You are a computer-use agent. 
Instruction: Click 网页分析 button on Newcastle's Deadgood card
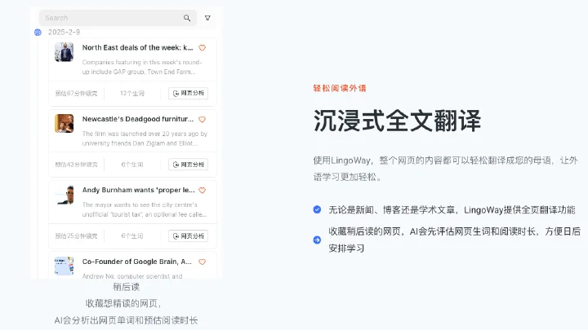[x=189, y=165]
